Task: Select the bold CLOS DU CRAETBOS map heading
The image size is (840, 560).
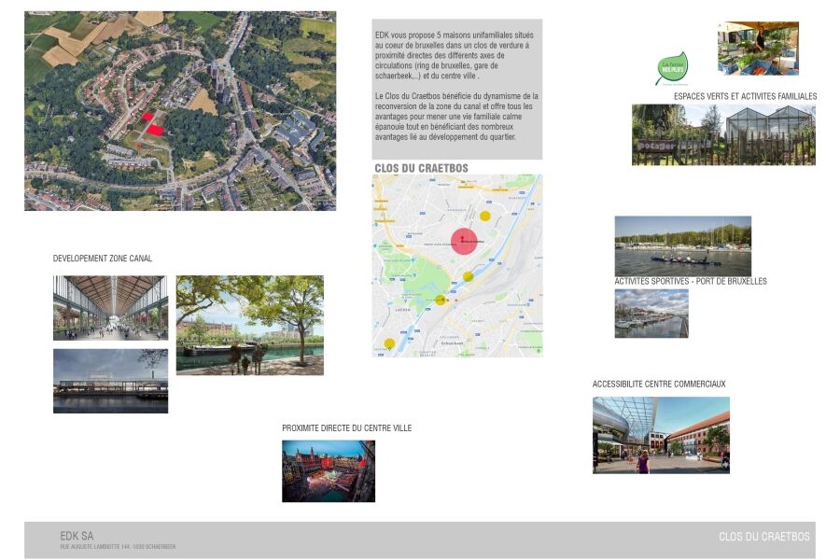Action: click(x=421, y=168)
